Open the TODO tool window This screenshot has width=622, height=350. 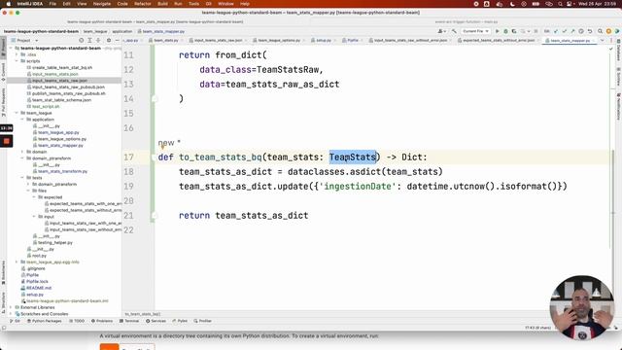click(x=77, y=321)
